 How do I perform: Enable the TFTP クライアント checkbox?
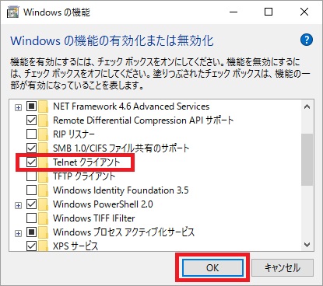point(31,176)
